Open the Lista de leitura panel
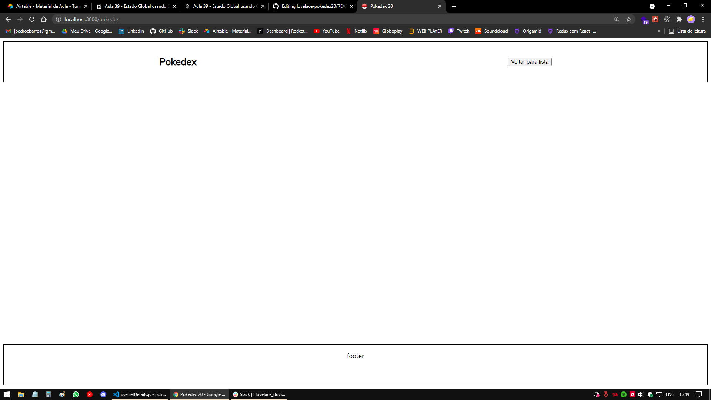 click(x=688, y=31)
